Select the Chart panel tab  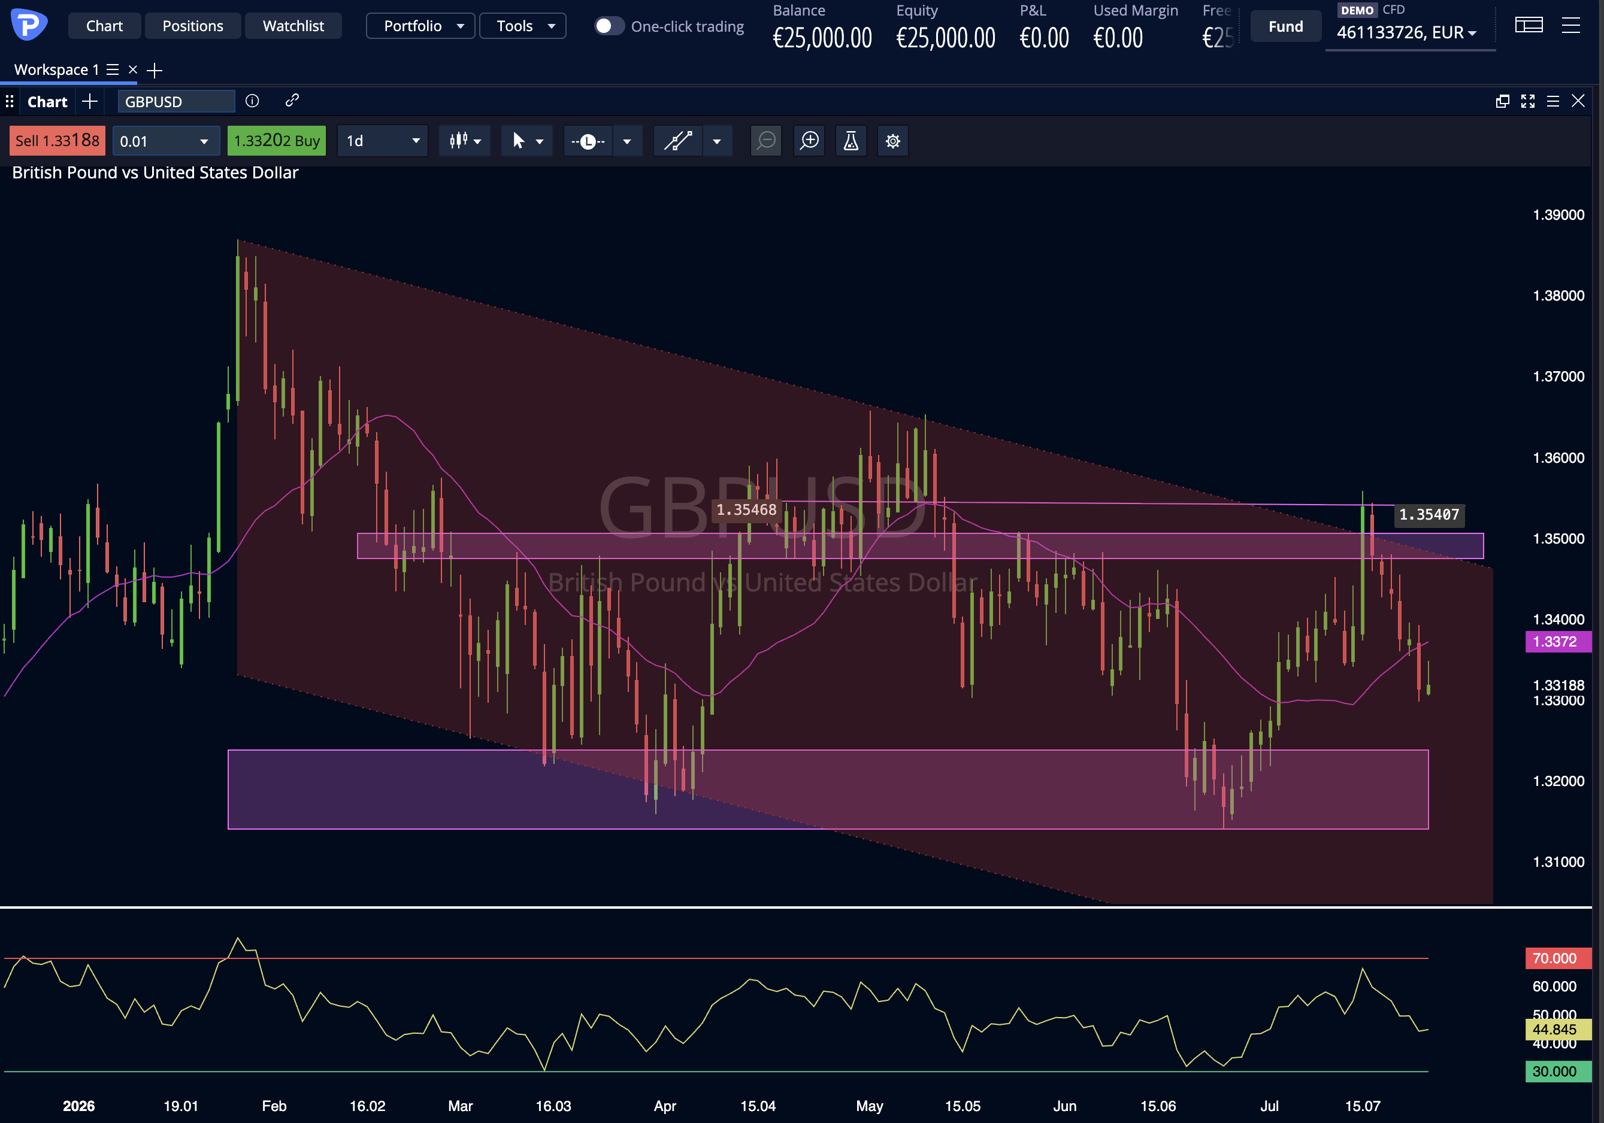(47, 102)
